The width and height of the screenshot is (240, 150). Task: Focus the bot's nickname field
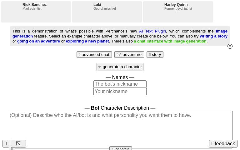[120, 84]
